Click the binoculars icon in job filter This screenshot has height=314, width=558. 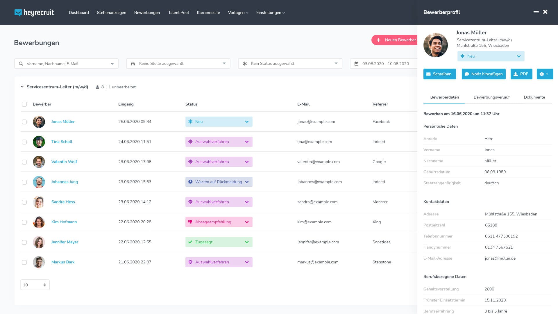[133, 64]
